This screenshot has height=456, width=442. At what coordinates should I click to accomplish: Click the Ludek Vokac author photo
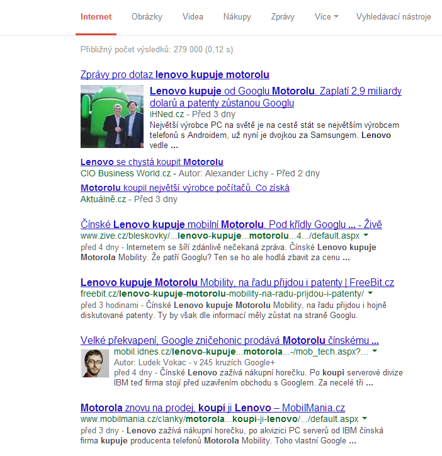(x=95, y=363)
